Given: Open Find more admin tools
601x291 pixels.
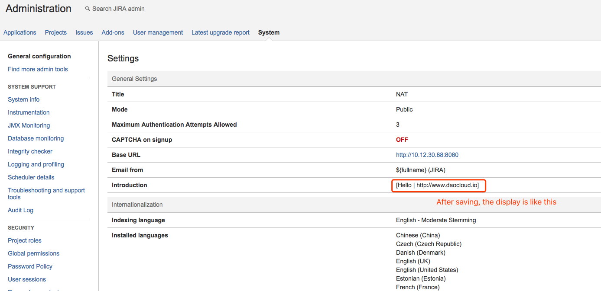Looking at the screenshot, I should click(38, 69).
